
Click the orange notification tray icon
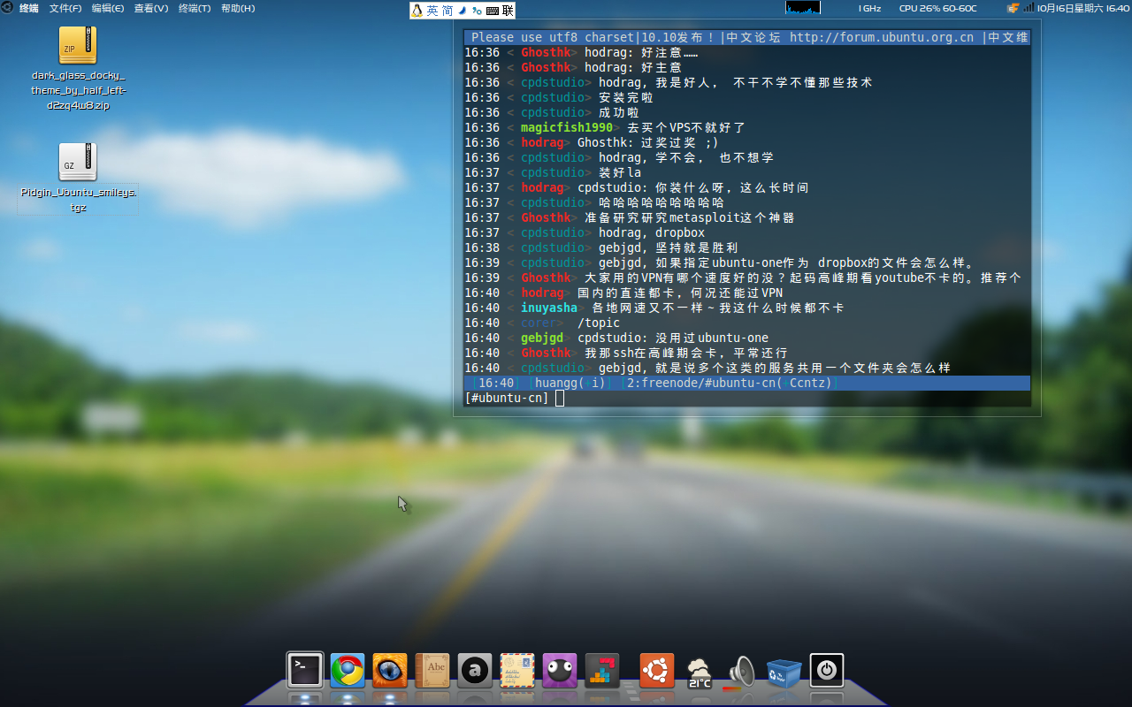point(1013,8)
